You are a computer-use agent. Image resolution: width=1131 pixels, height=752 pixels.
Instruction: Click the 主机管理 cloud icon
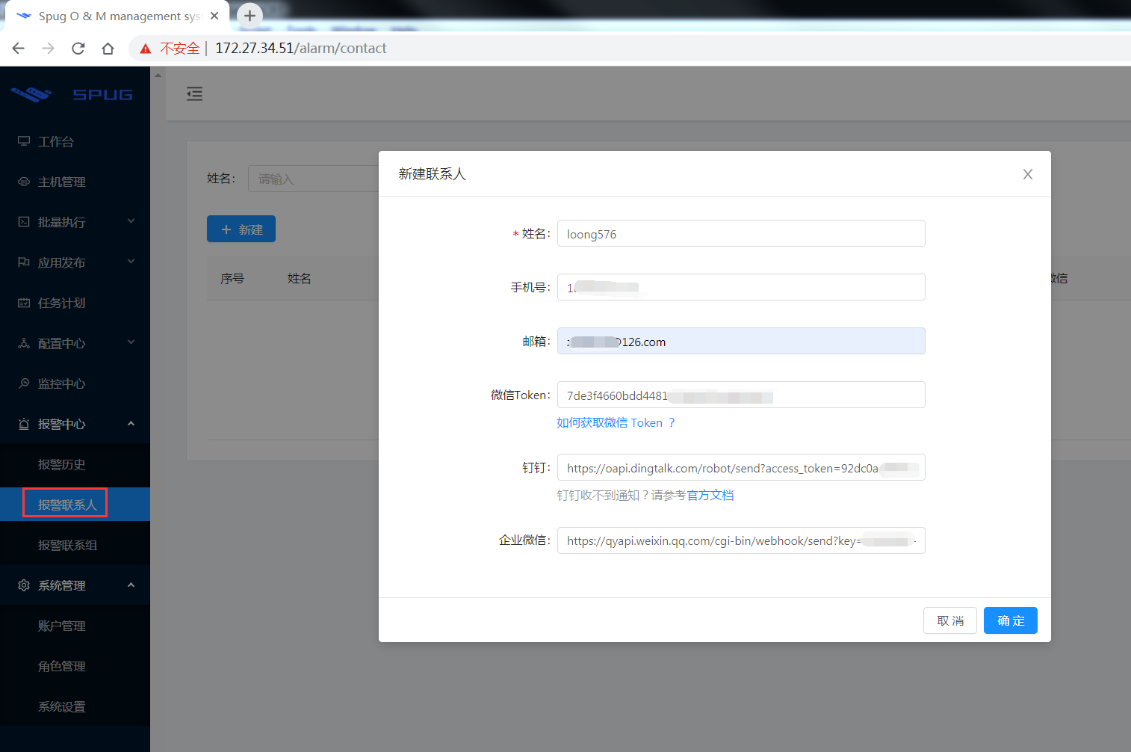[x=24, y=182]
